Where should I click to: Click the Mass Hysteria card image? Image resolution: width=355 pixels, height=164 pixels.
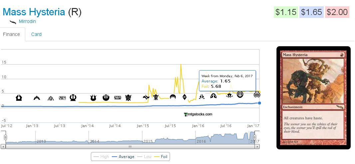tap(313, 98)
